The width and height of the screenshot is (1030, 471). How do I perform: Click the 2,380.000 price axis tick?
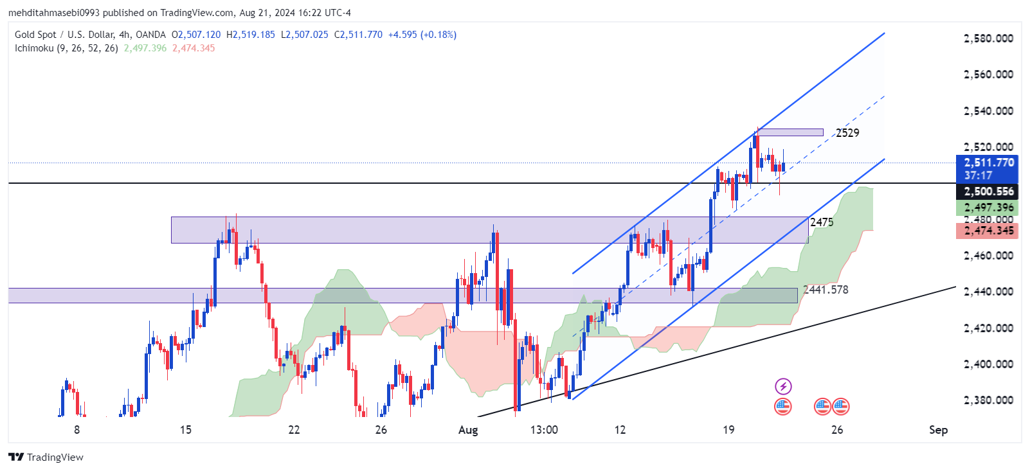pyautogui.click(x=988, y=400)
